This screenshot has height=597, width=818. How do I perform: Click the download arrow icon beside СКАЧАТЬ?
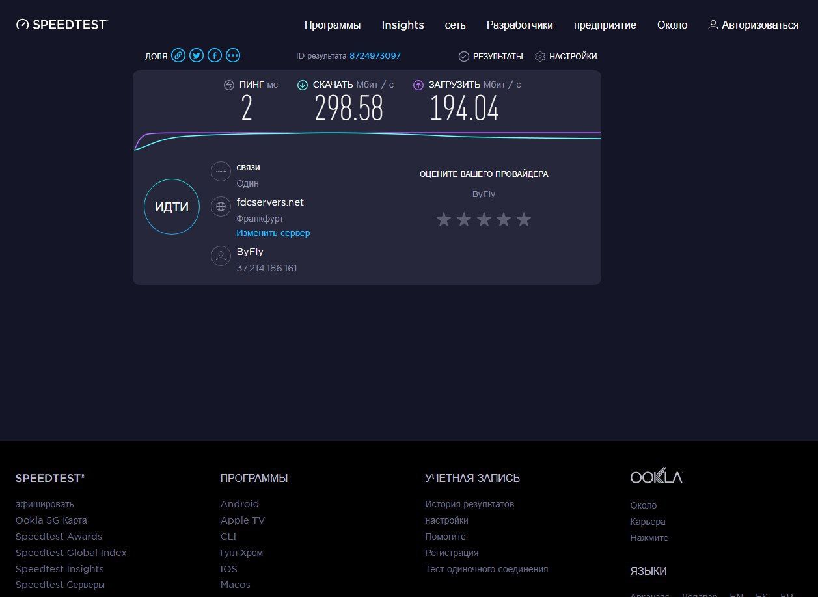[303, 85]
